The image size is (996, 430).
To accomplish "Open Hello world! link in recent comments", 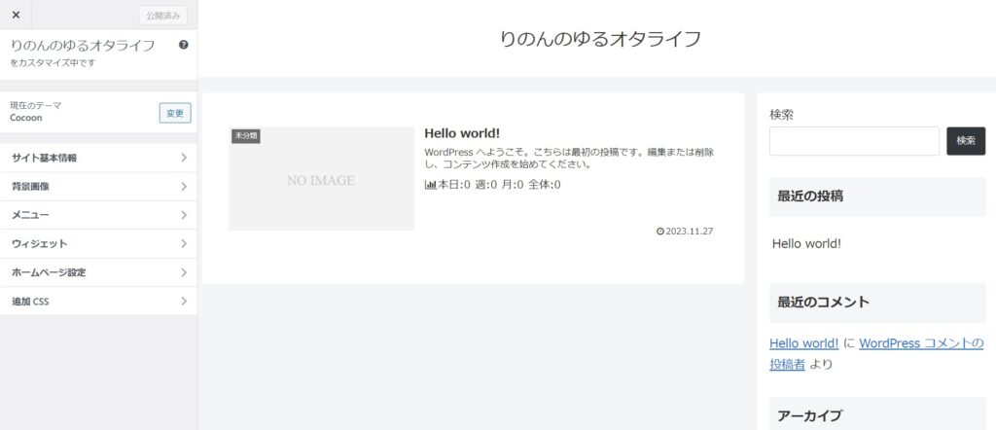I will click(804, 343).
